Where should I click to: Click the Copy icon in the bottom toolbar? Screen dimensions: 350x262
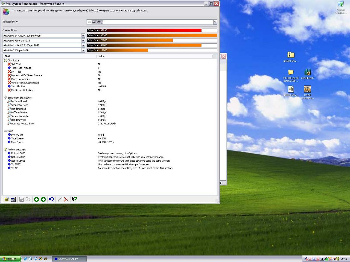pyautogui.click(x=28, y=200)
